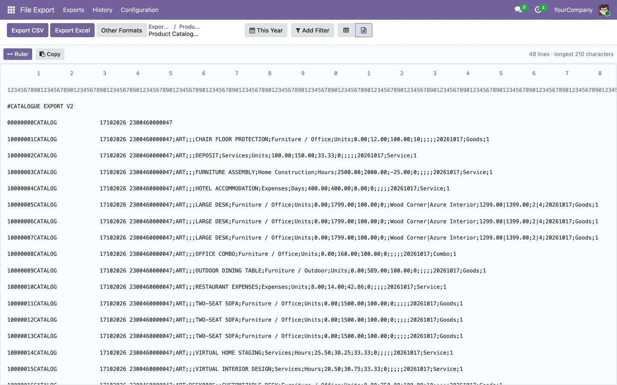
Task: Click the 48 lines summary text
Action: [571, 54]
